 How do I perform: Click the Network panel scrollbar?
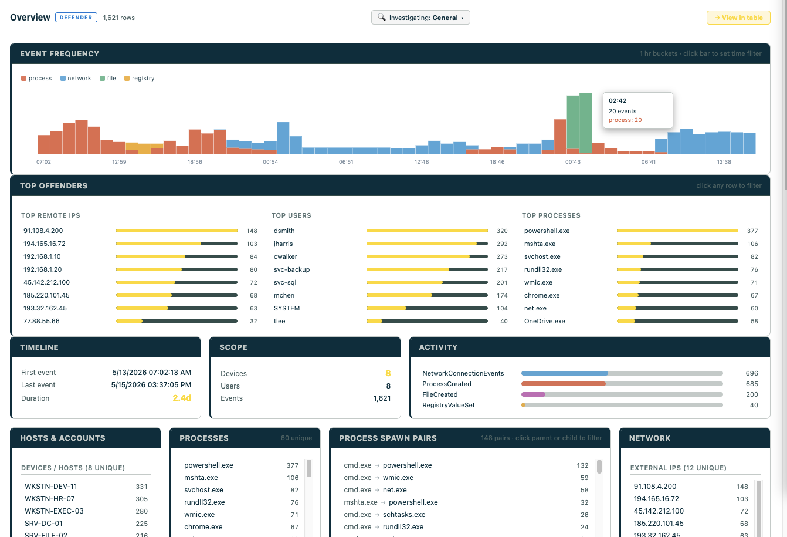pos(759,508)
